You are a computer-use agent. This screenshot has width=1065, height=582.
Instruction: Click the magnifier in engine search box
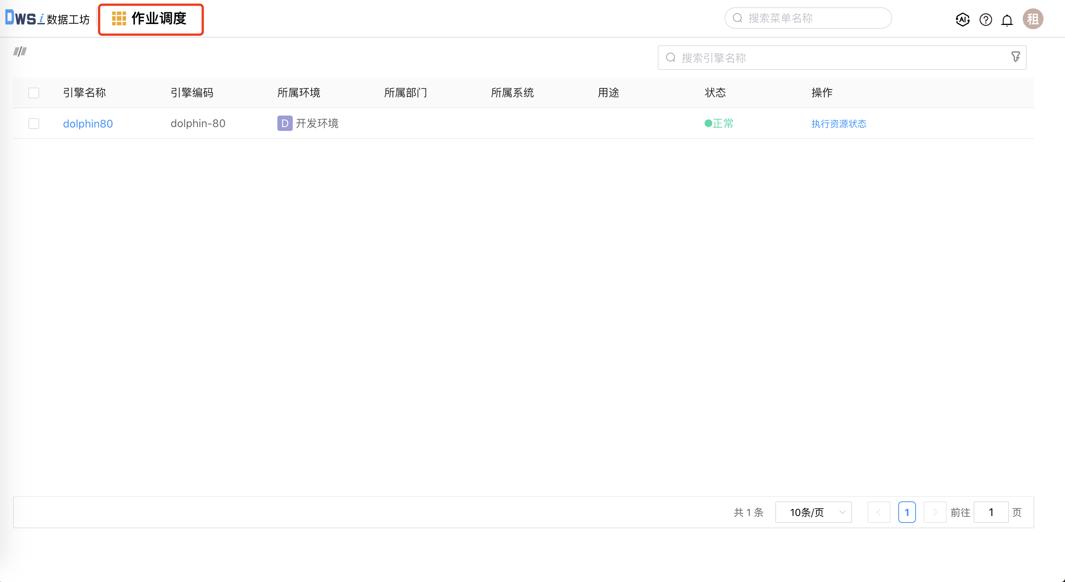[x=670, y=58]
